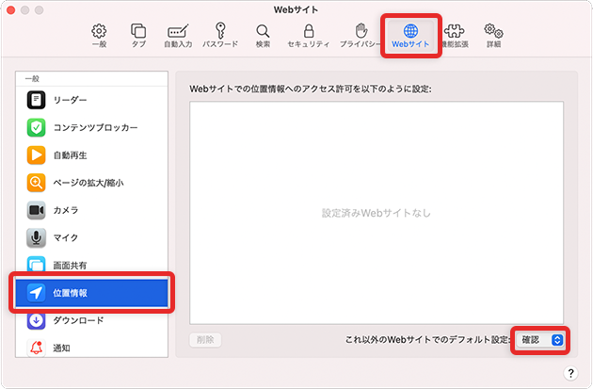The height and width of the screenshot is (389, 593).
Task: Select リーダー in the sidebar
Action: pyautogui.click(x=91, y=100)
